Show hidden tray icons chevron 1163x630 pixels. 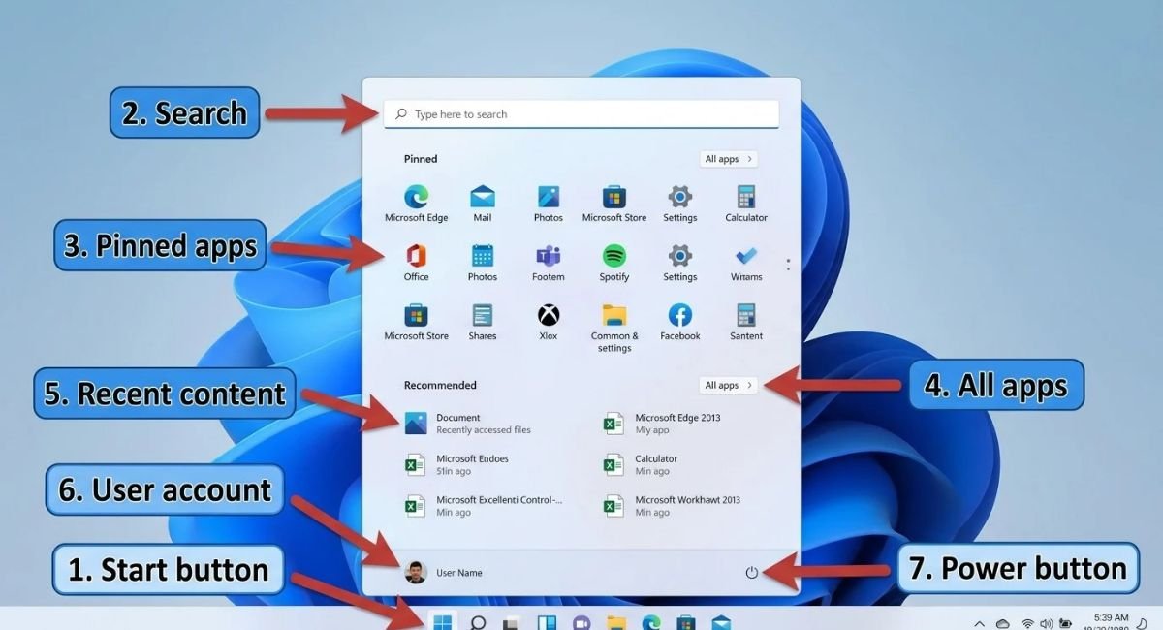click(x=979, y=623)
